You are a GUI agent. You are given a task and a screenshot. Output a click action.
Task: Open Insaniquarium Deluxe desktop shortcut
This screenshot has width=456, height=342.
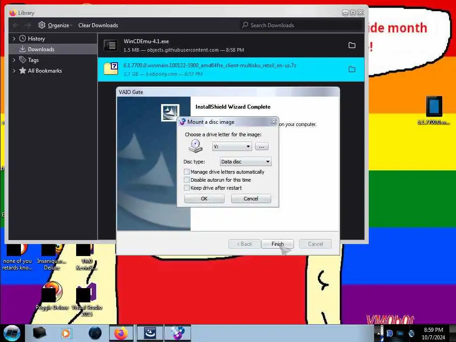(52, 257)
